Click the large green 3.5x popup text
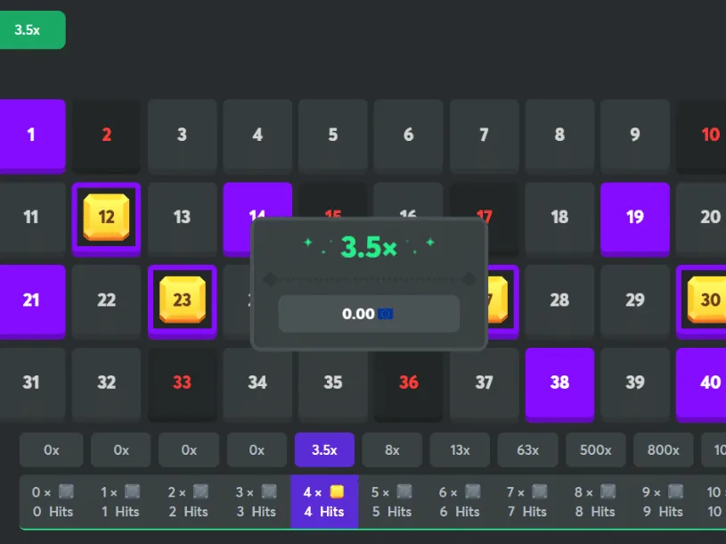 [x=369, y=247]
